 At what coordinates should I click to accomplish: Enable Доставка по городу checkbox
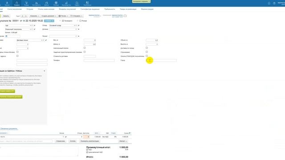pyautogui.click(x=147, y=48)
